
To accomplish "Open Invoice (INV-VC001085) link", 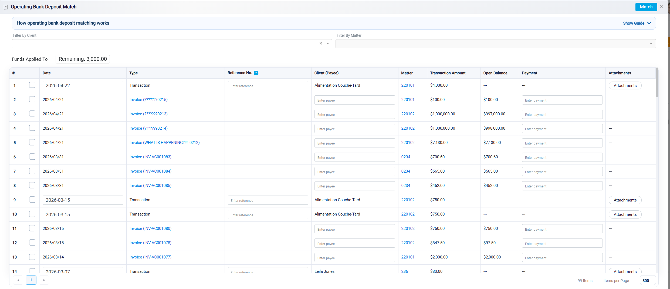I will [x=150, y=186].
